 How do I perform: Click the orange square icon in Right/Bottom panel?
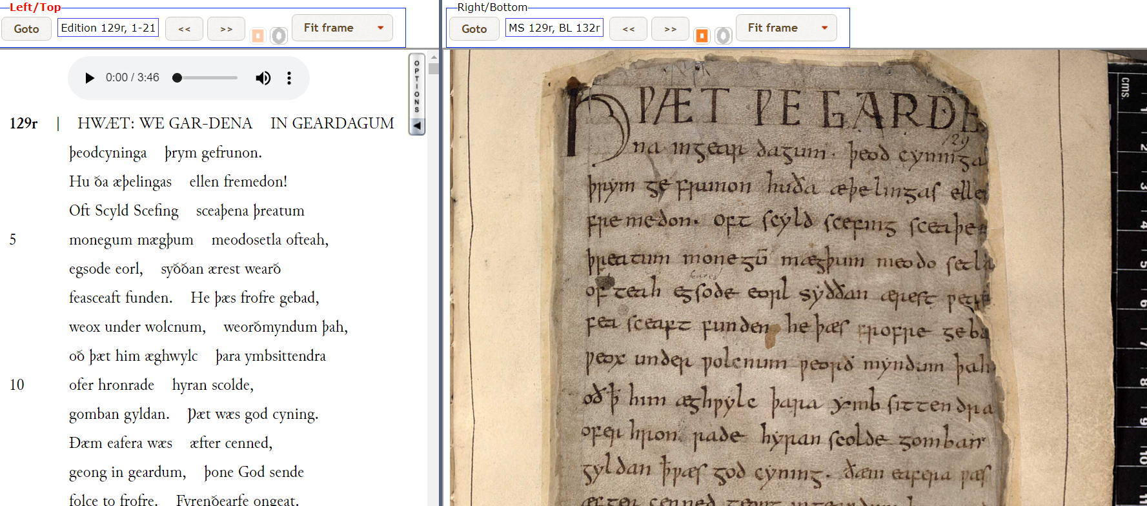coord(702,35)
